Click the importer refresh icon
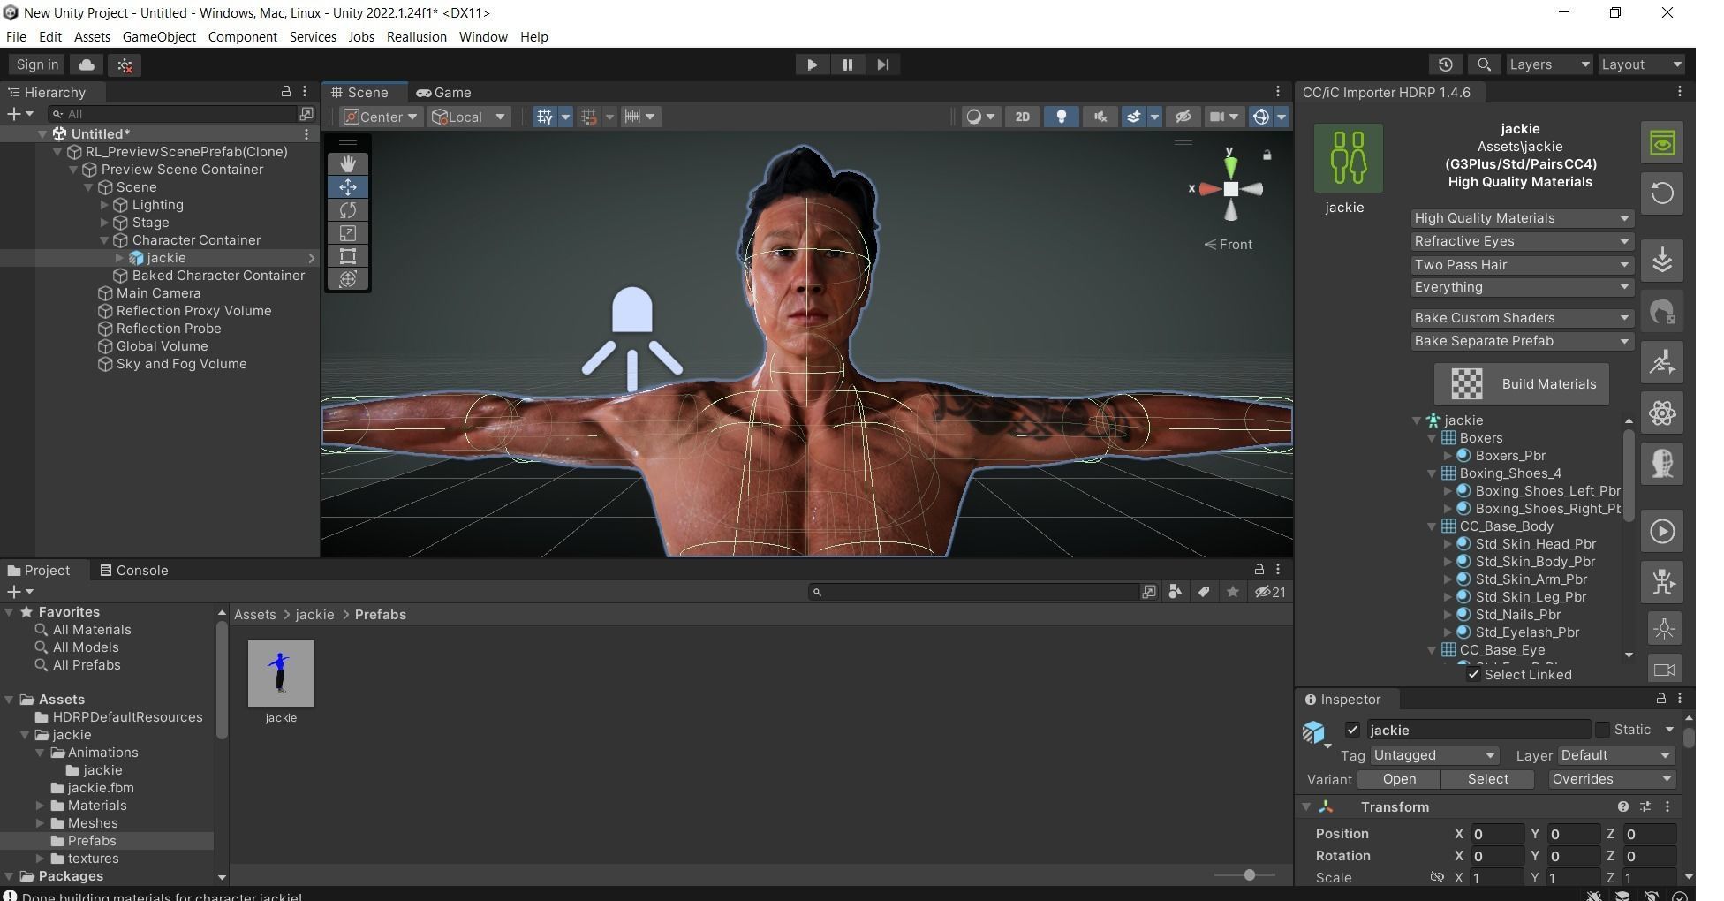 pyautogui.click(x=1662, y=193)
